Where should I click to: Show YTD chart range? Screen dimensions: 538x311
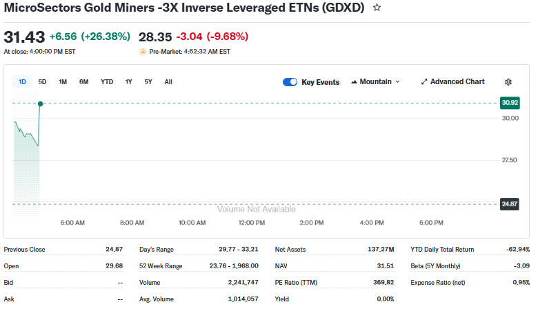pos(107,82)
